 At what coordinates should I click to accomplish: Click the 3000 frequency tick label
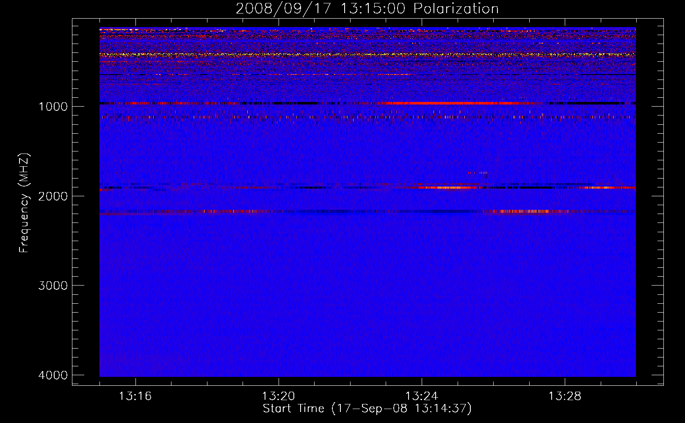53,286
